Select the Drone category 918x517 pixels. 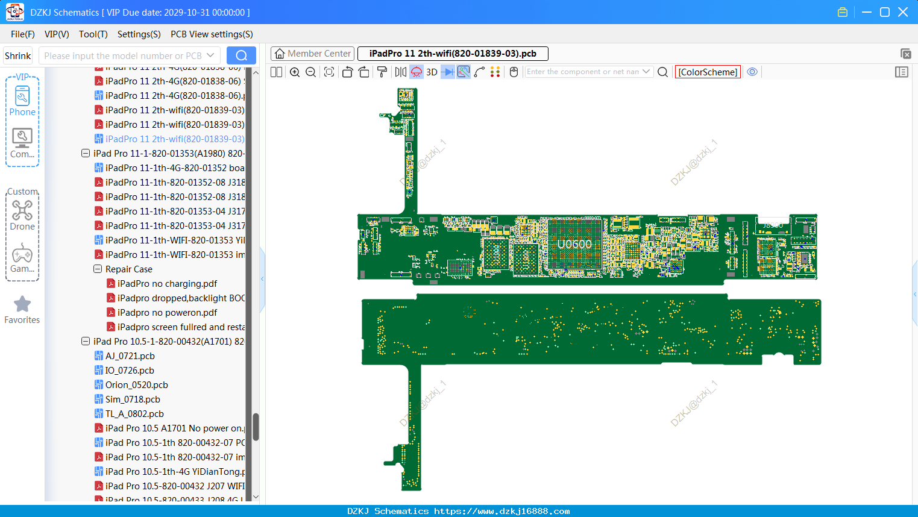[22, 216]
